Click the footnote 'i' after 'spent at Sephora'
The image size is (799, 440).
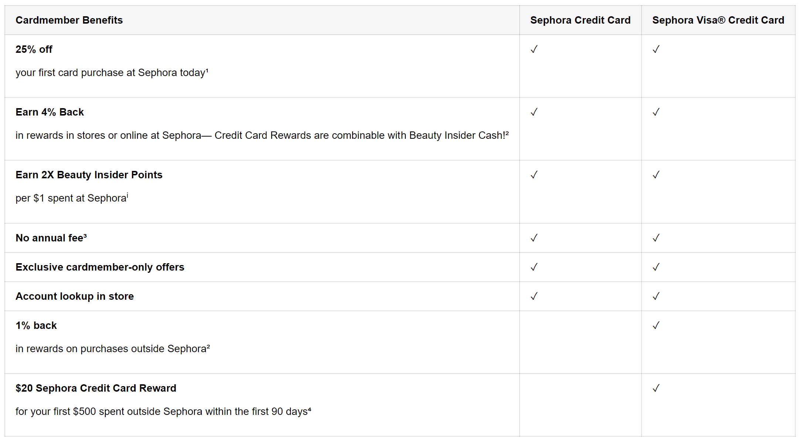[127, 196]
